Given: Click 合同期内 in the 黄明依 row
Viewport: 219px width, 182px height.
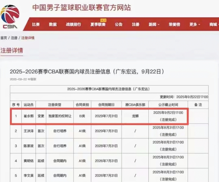Looking at the screenshot, I should coord(60,161).
